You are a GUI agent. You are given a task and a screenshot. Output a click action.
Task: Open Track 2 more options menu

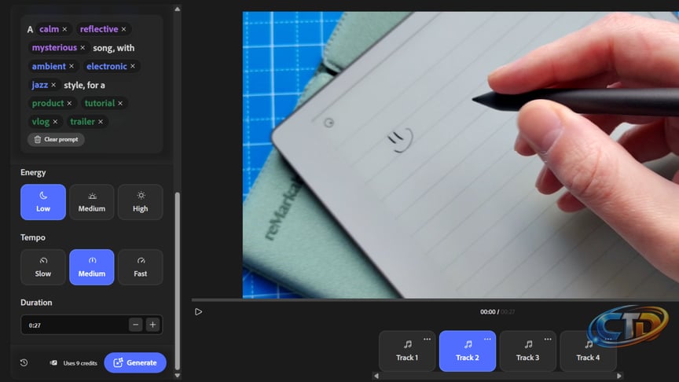(487, 339)
